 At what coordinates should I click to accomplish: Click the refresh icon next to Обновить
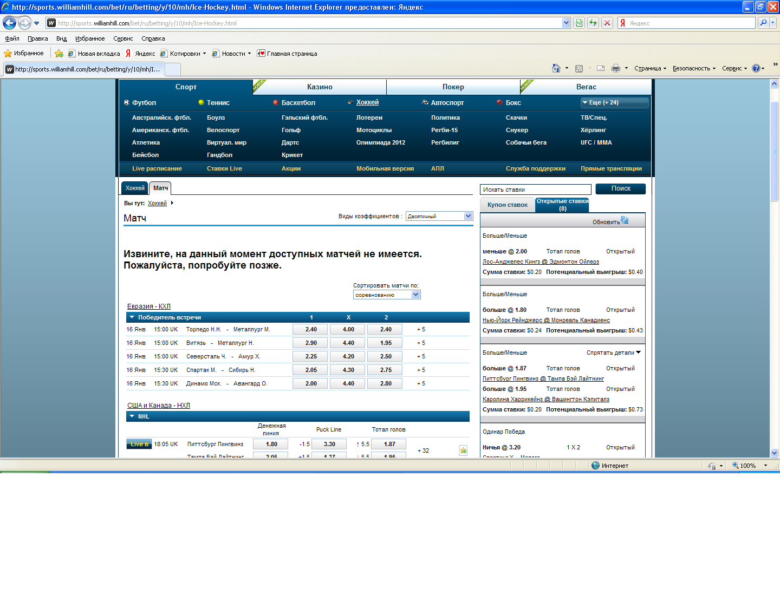[x=625, y=220]
